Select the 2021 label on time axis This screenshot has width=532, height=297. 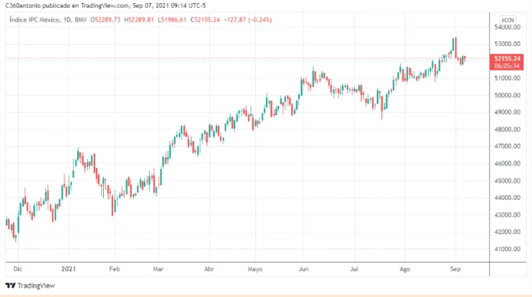(x=68, y=269)
